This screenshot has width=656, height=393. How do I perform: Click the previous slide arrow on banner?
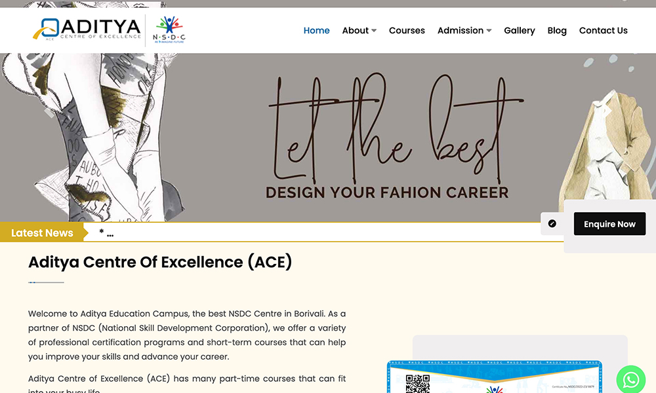pos(48,113)
